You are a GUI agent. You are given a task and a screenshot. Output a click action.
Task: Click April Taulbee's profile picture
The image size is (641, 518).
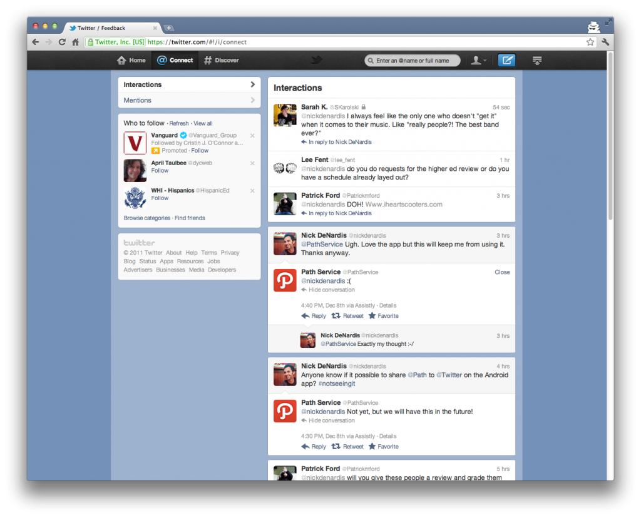tap(135, 170)
